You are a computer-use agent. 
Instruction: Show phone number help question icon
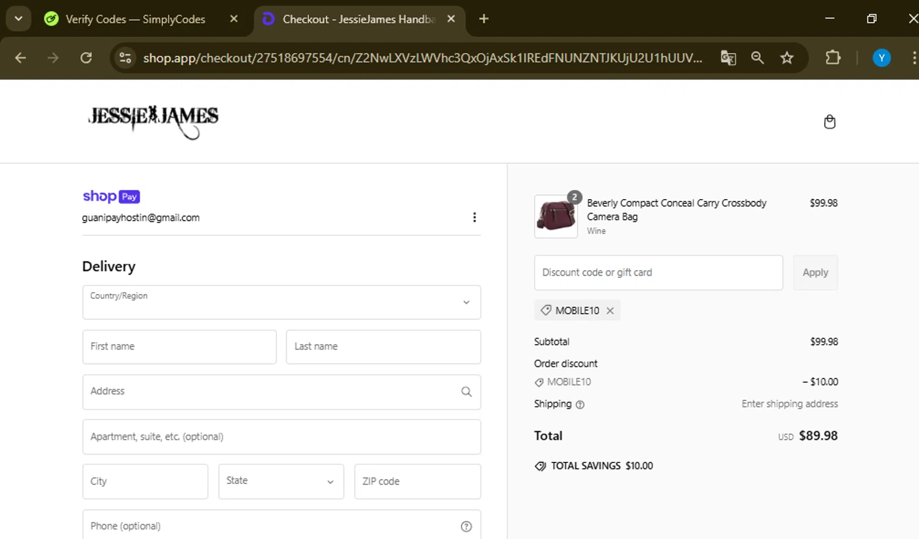[466, 526]
